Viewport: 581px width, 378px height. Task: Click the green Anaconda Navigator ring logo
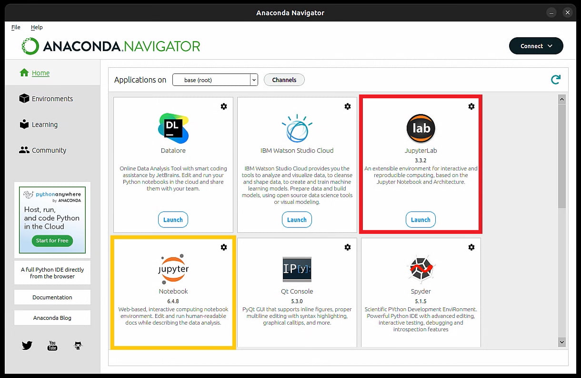(30, 46)
